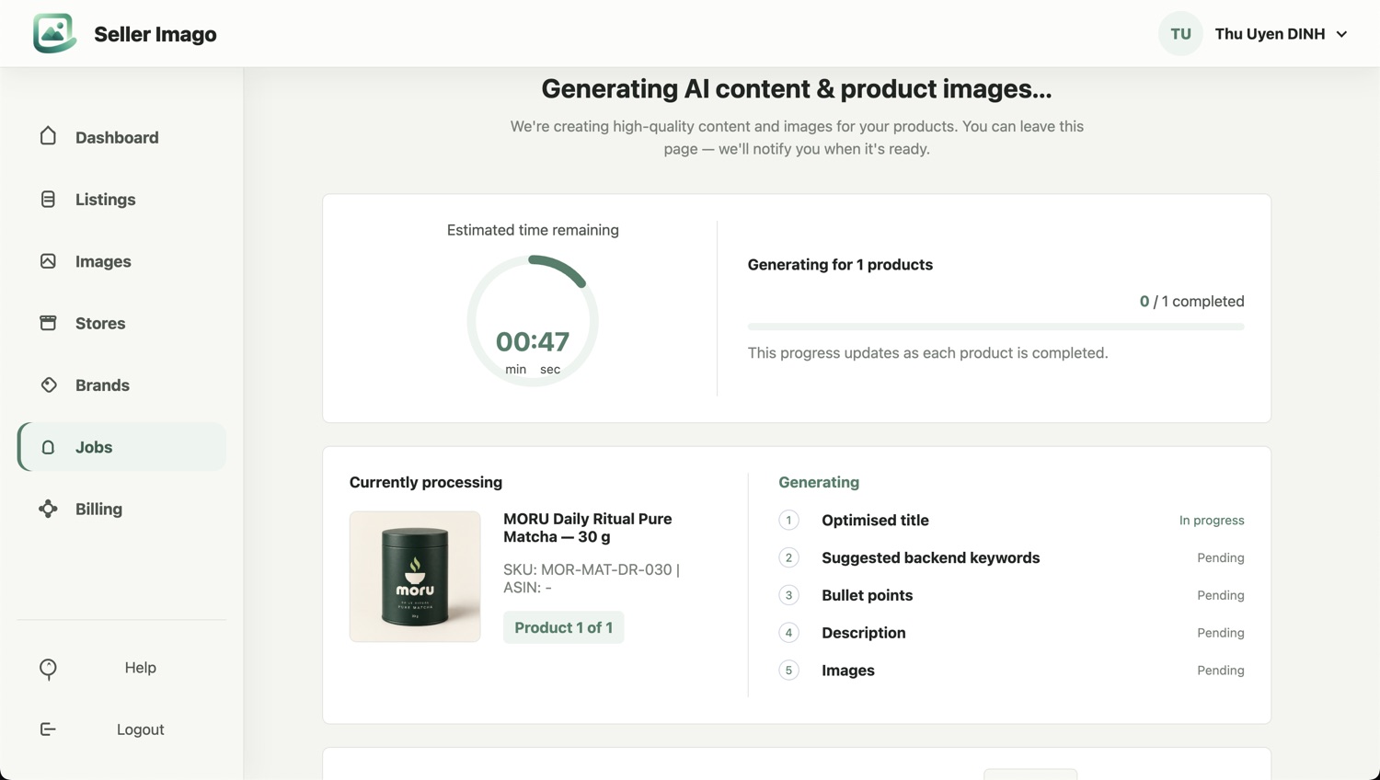
Task: Expand the Thu Uyen DINH account chevron
Action: point(1342,34)
